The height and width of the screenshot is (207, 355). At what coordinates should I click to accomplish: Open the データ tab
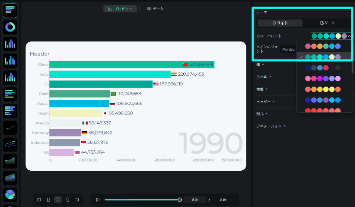[x=155, y=9]
